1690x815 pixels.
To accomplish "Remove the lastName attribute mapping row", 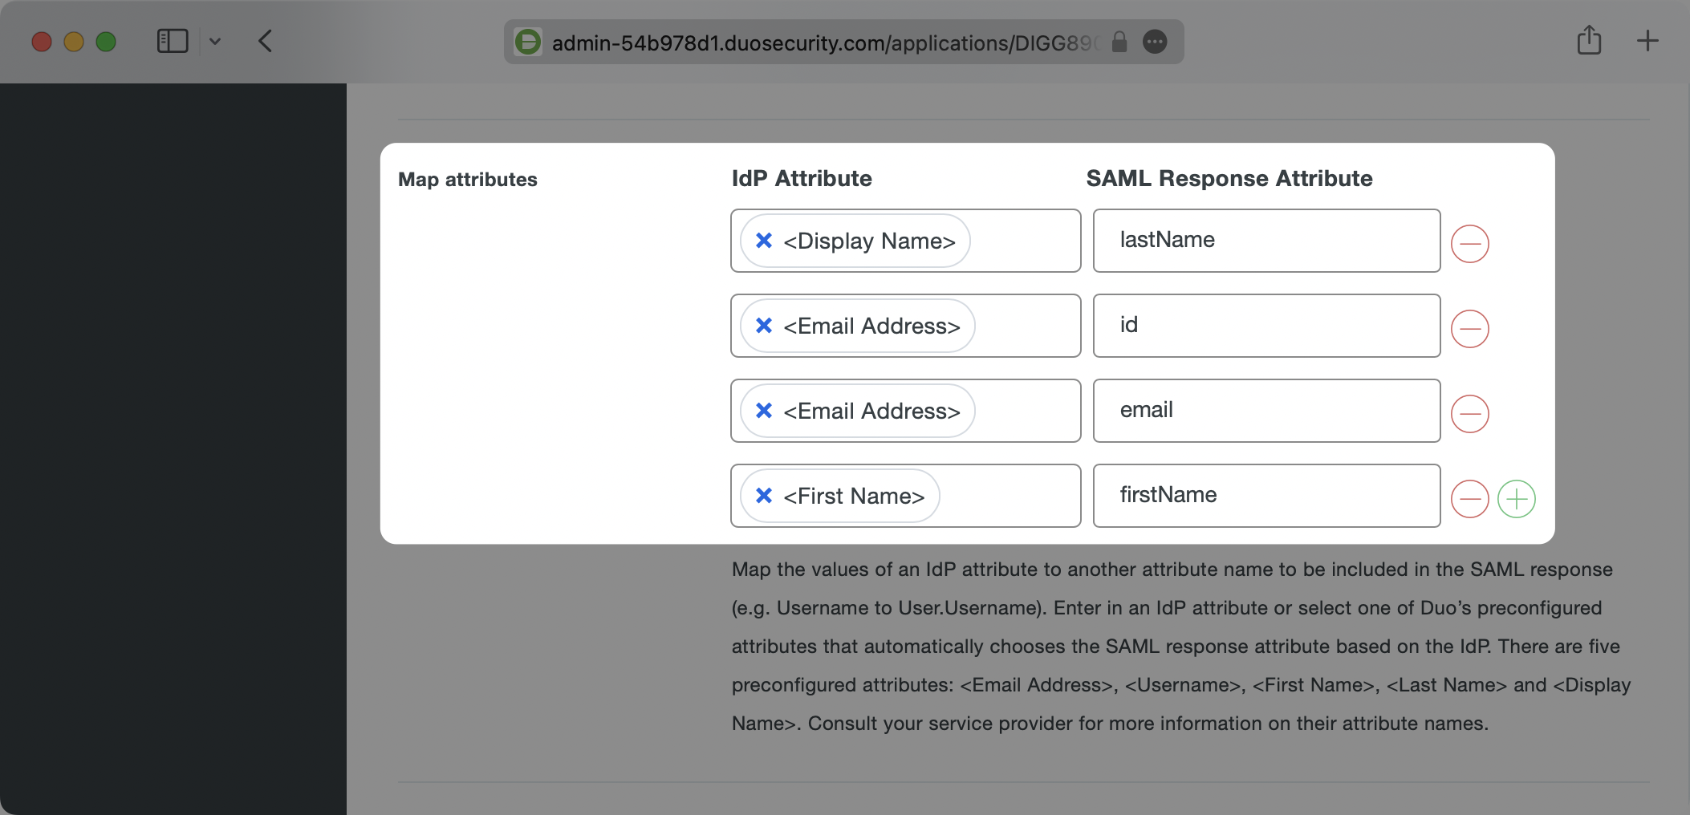I will (1469, 244).
